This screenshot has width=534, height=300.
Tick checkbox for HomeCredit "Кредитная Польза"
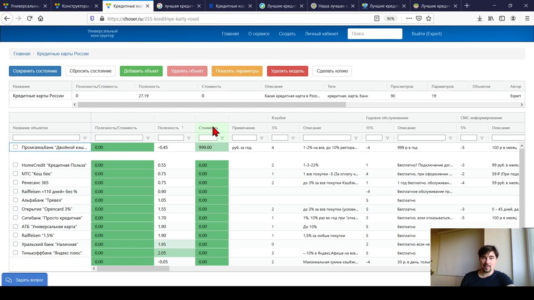(x=15, y=165)
